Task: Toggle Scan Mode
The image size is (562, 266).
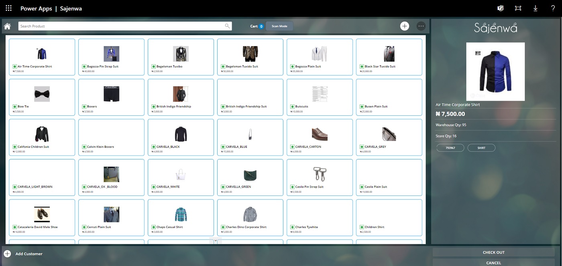Action: coord(279,26)
